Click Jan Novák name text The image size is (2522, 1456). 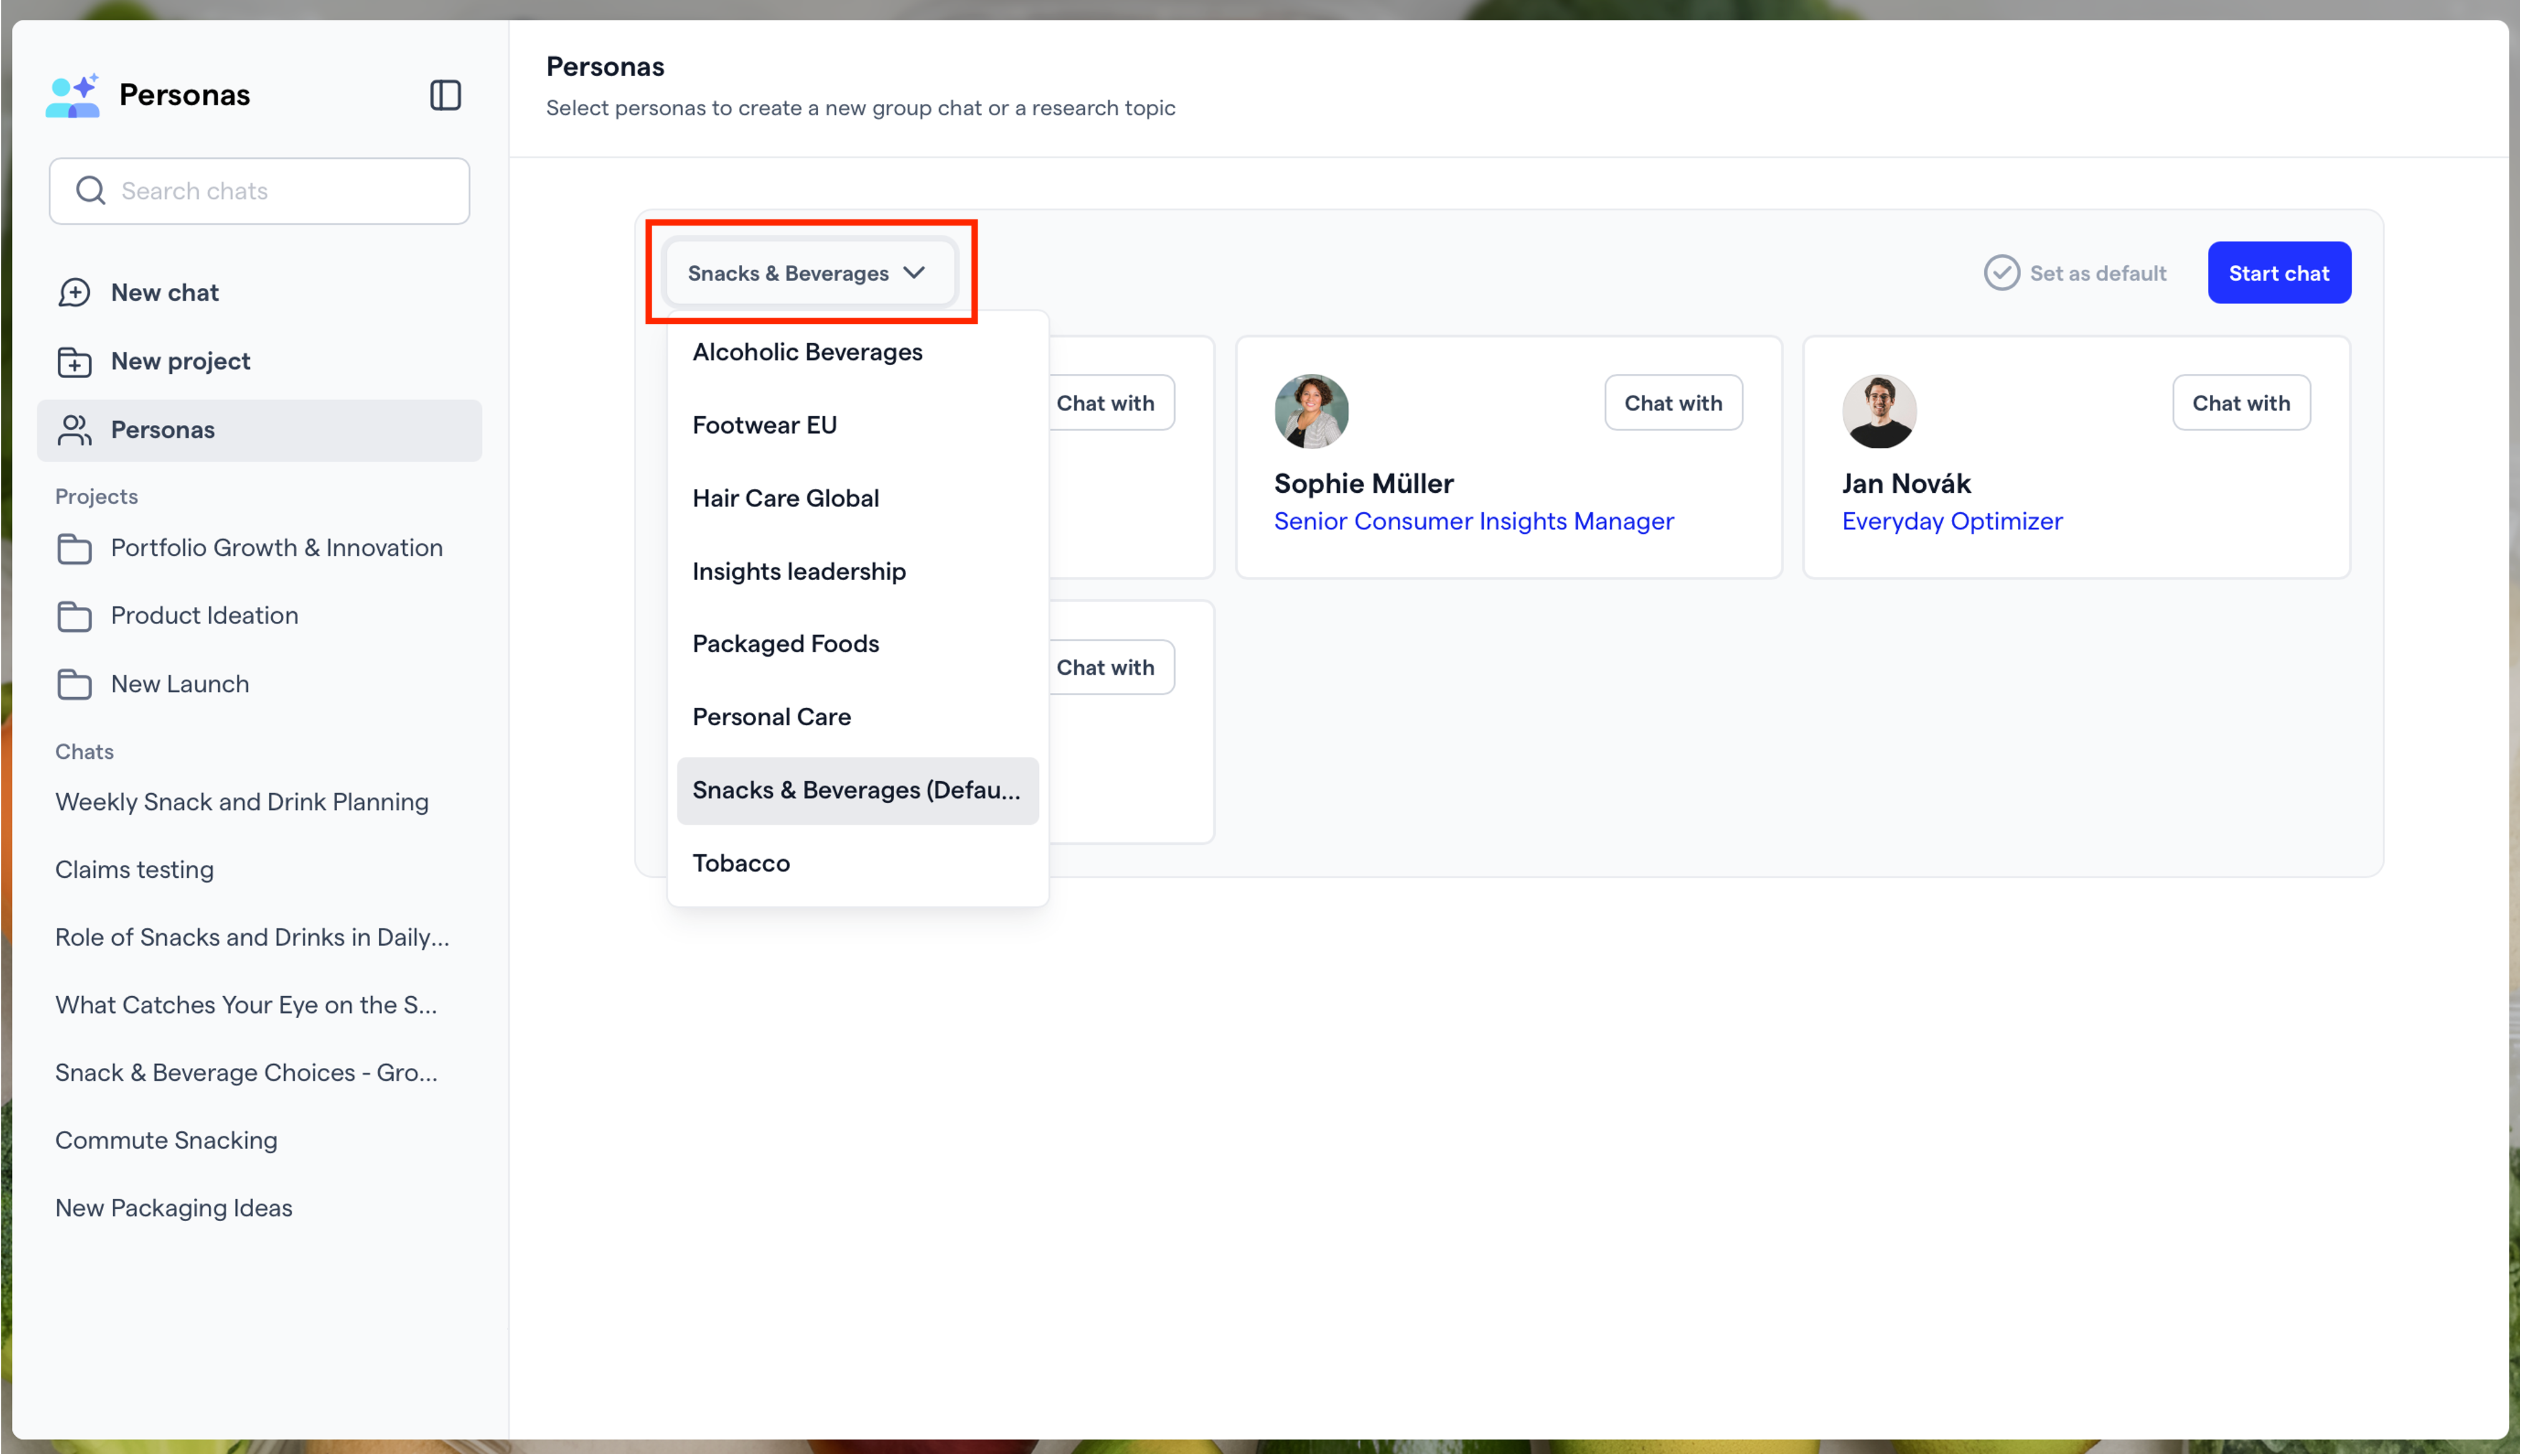[1906, 484]
